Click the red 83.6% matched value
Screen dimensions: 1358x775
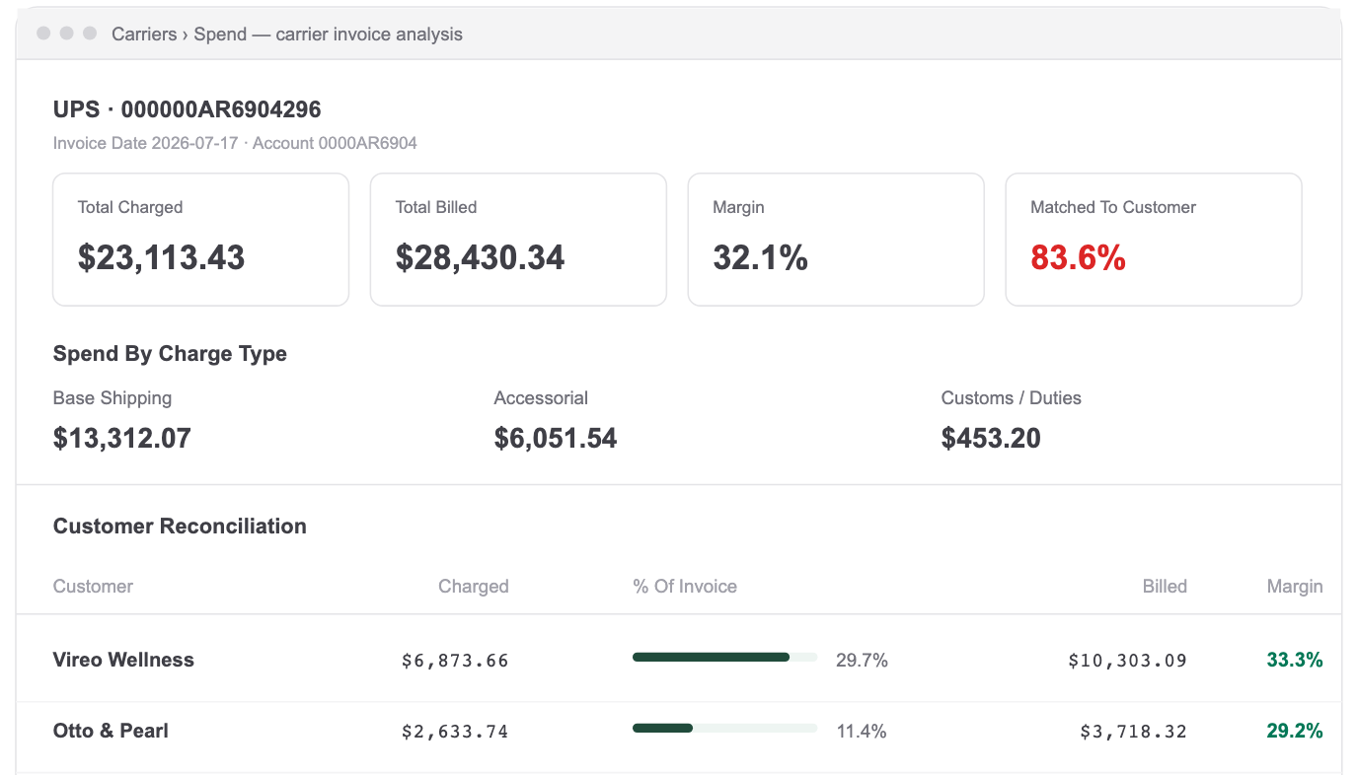[1079, 257]
